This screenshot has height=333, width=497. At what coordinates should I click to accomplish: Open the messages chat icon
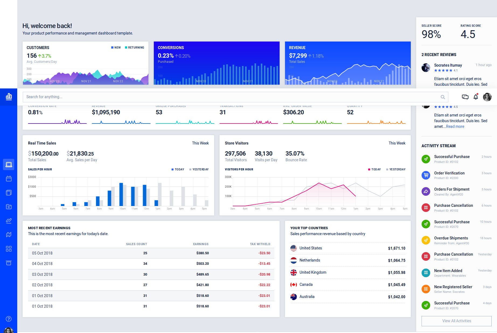coord(465,97)
